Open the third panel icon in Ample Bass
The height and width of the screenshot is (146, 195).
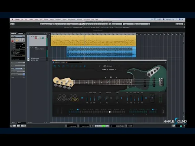click(x=63, y=66)
